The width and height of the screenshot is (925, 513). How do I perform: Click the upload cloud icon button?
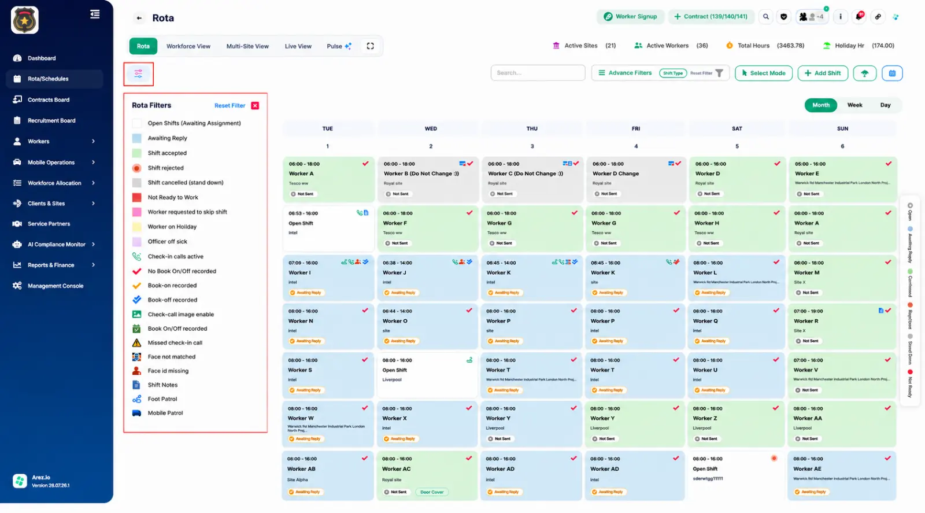[865, 73]
